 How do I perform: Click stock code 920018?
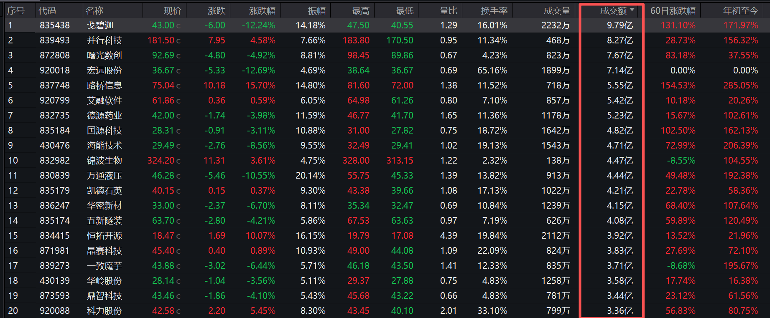[55, 71]
